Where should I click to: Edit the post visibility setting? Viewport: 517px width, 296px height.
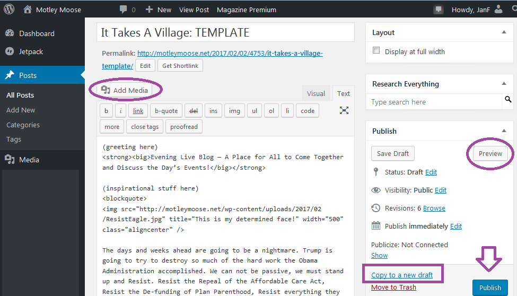(x=441, y=190)
